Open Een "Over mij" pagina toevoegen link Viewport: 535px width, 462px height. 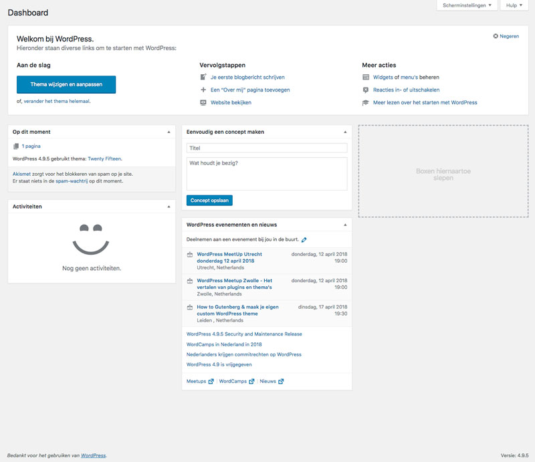[250, 90]
